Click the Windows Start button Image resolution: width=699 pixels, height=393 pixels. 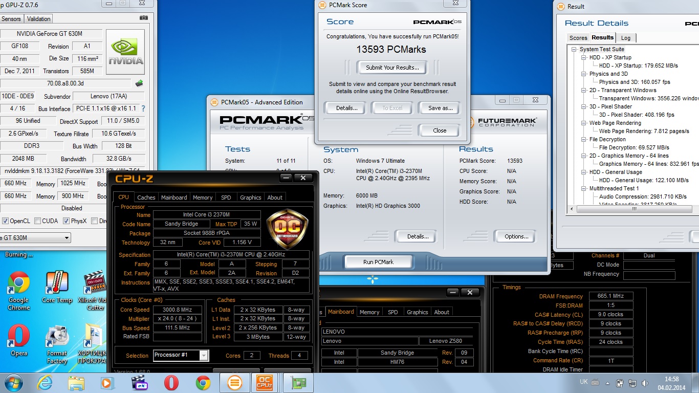[x=13, y=383]
